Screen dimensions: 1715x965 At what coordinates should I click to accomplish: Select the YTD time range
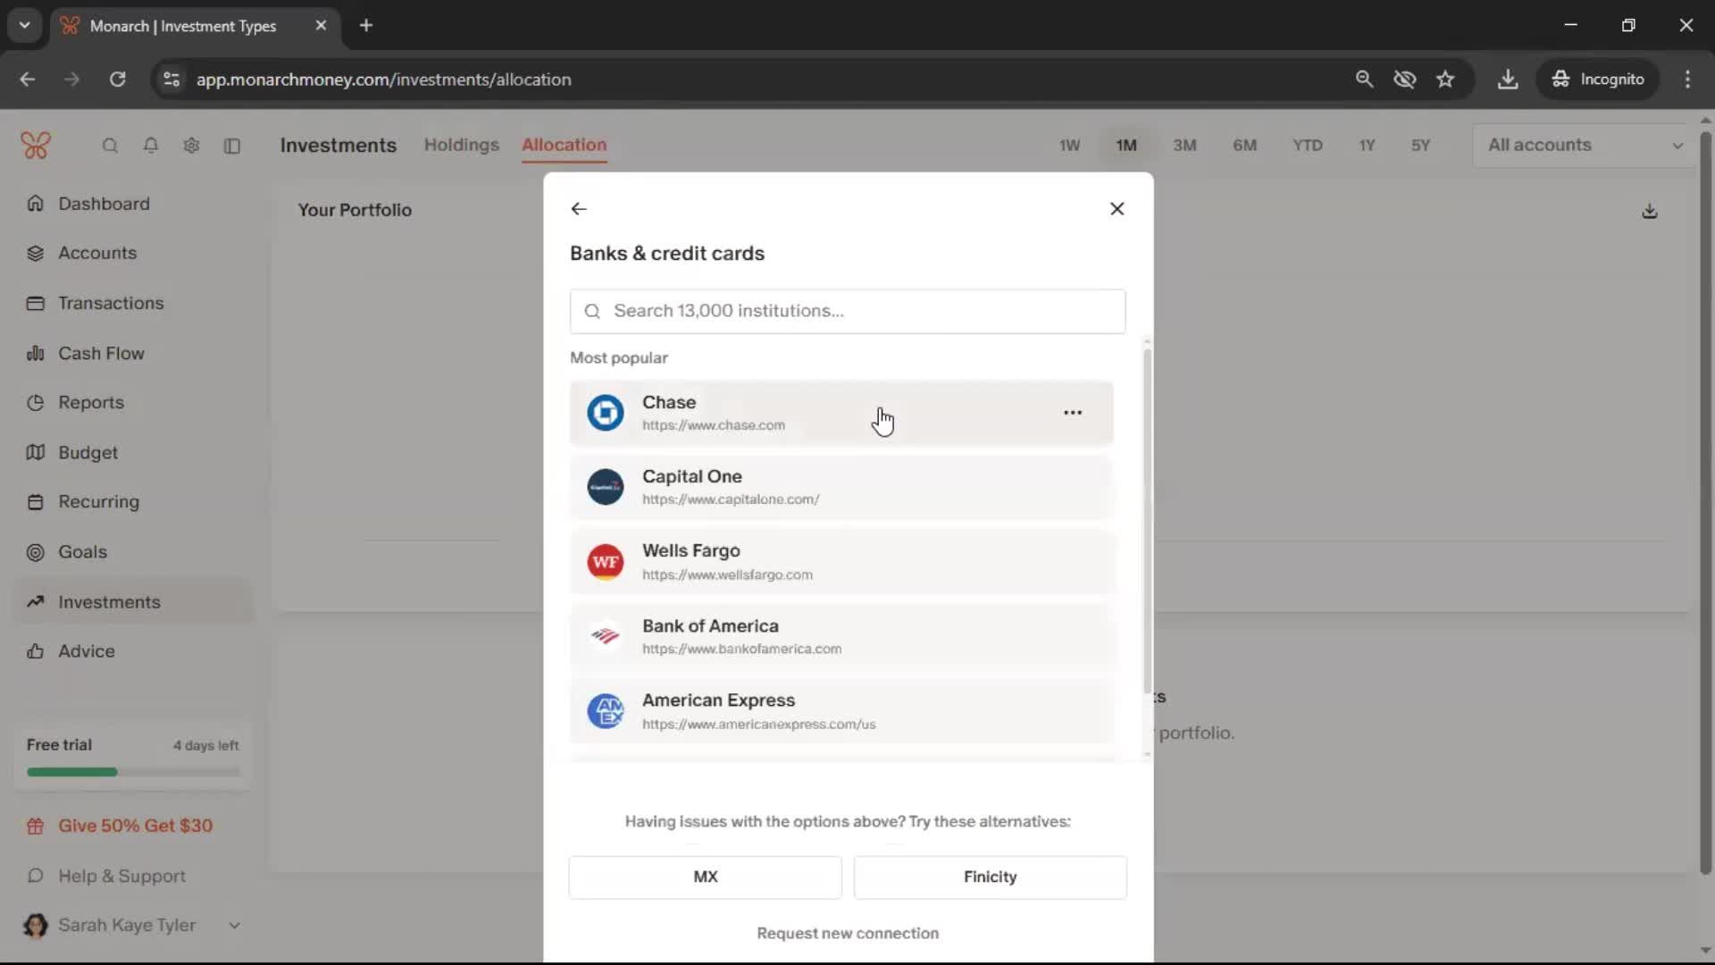tap(1307, 146)
